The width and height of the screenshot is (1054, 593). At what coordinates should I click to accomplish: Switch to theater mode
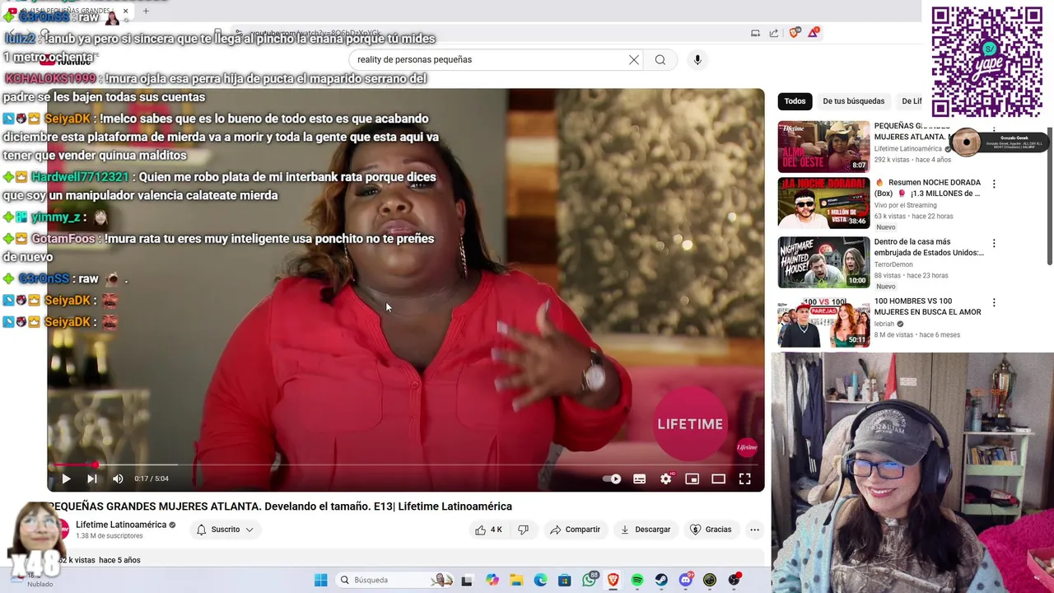point(719,479)
